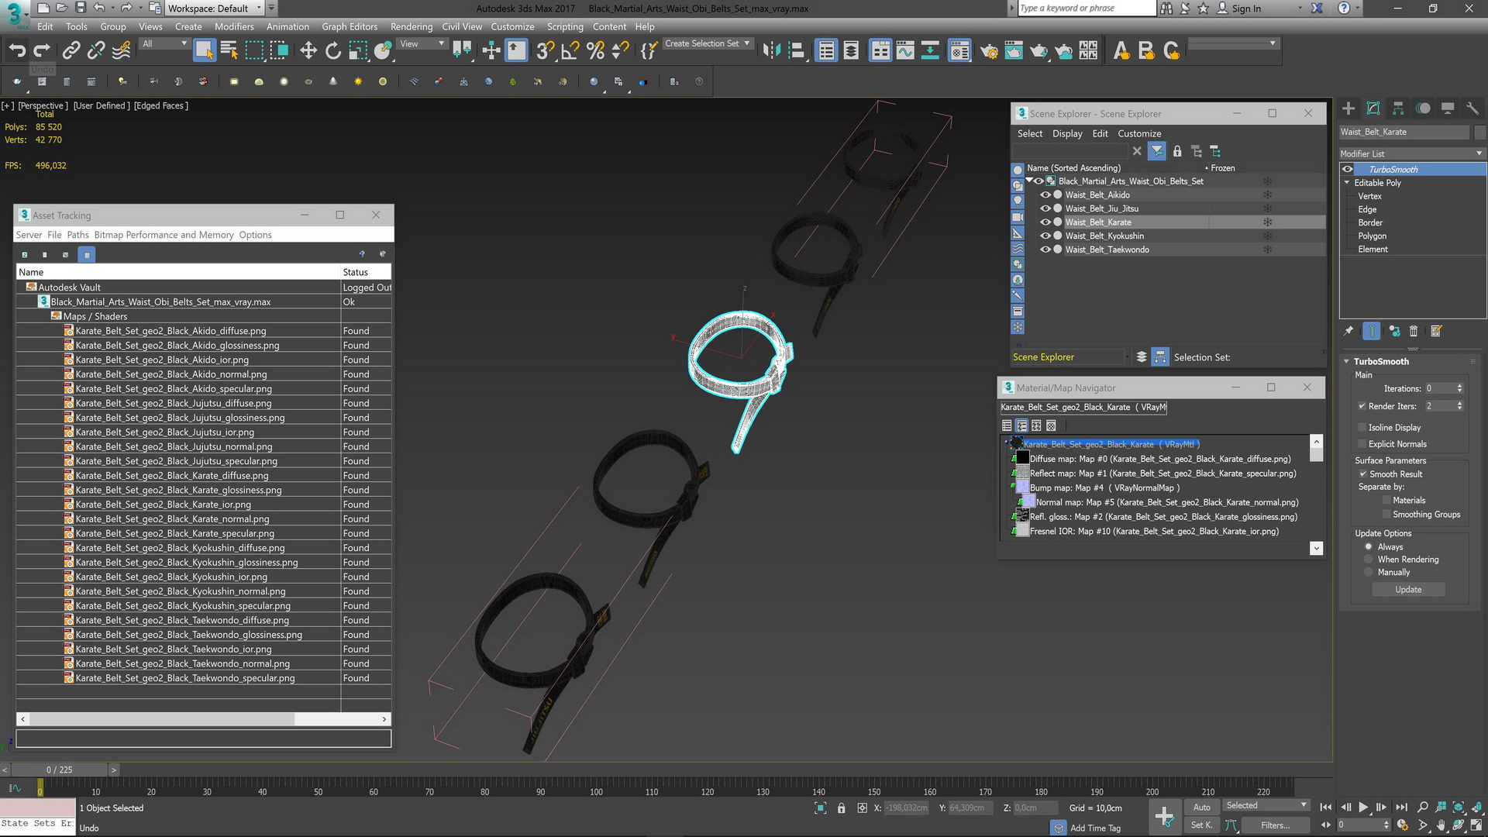Open the Workspace Default dropdown

(x=215, y=9)
